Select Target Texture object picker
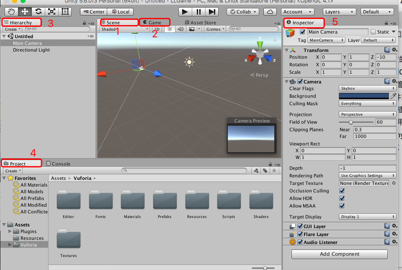The height and width of the screenshot is (270, 402). 394,183
